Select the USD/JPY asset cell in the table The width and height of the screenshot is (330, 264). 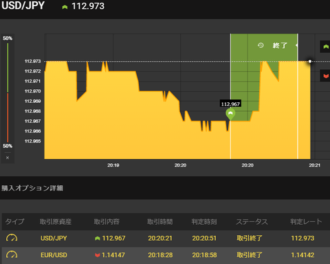tap(54, 238)
